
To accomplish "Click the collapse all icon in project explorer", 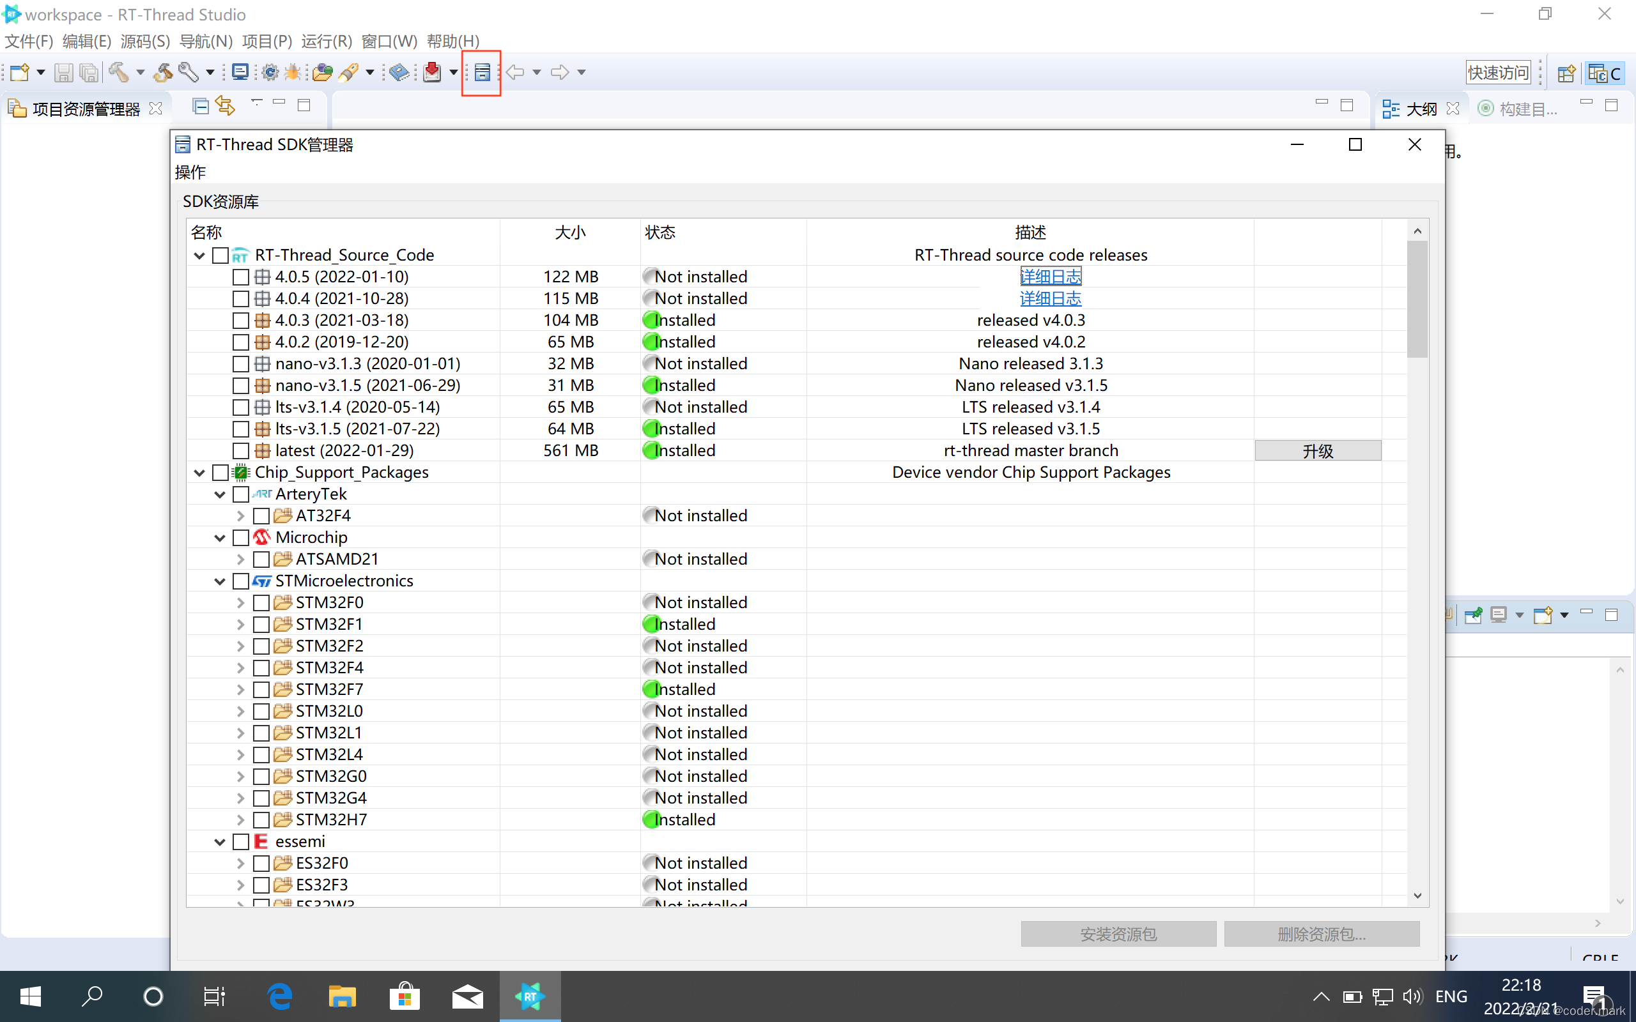I will pyautogui.click(x=200, y=106).
